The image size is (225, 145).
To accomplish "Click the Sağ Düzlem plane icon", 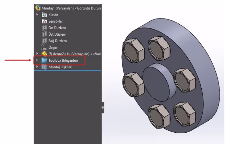I will pyautogui.click(x=44, y=41).
